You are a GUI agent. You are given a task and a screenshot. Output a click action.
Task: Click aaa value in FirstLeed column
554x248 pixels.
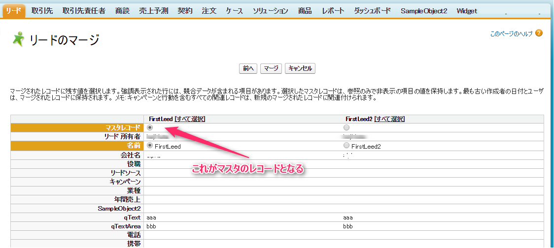coord(151,217)
